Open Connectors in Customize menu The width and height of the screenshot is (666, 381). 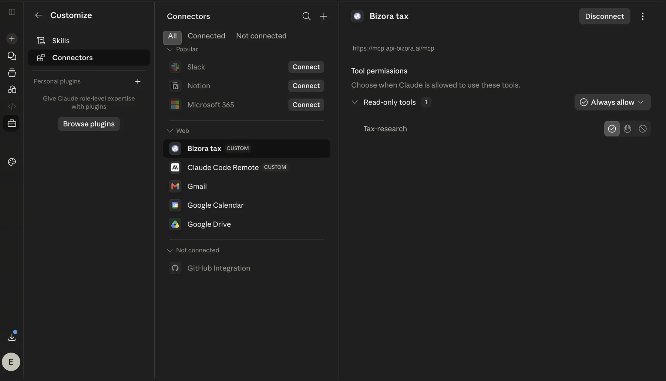coord(89,58)
